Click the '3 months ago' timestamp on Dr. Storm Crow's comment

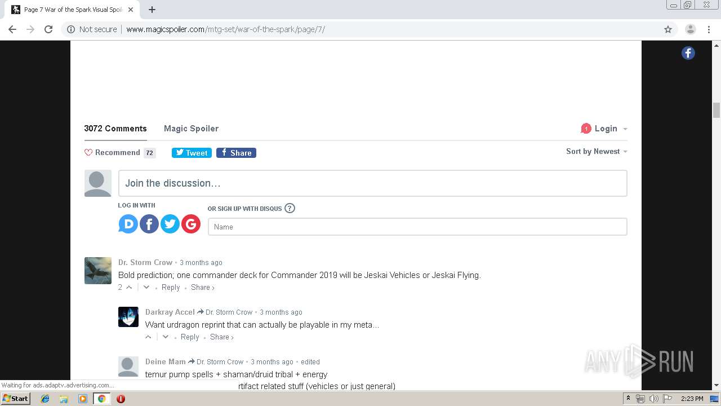[201, 262]
